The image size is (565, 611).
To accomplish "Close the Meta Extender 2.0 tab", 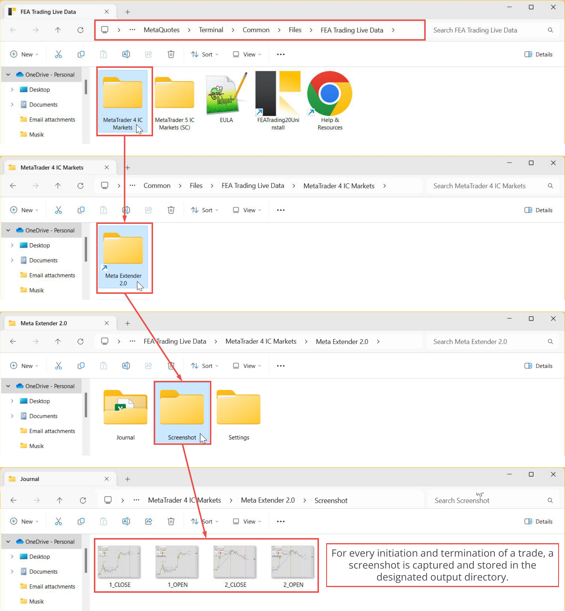I will pyautogui.click(x=106, y=323).
